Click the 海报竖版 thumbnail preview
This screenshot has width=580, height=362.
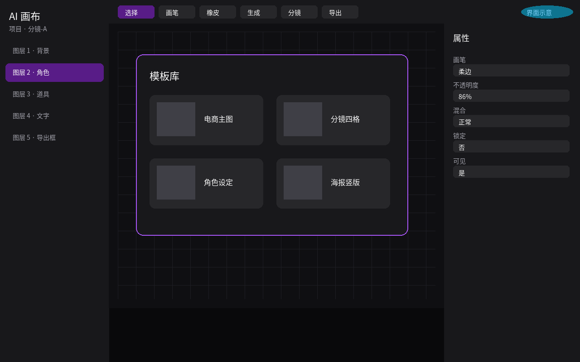pos(303,182)
